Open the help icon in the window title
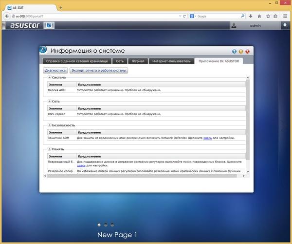292x244 pixels. tap(234, 52)
